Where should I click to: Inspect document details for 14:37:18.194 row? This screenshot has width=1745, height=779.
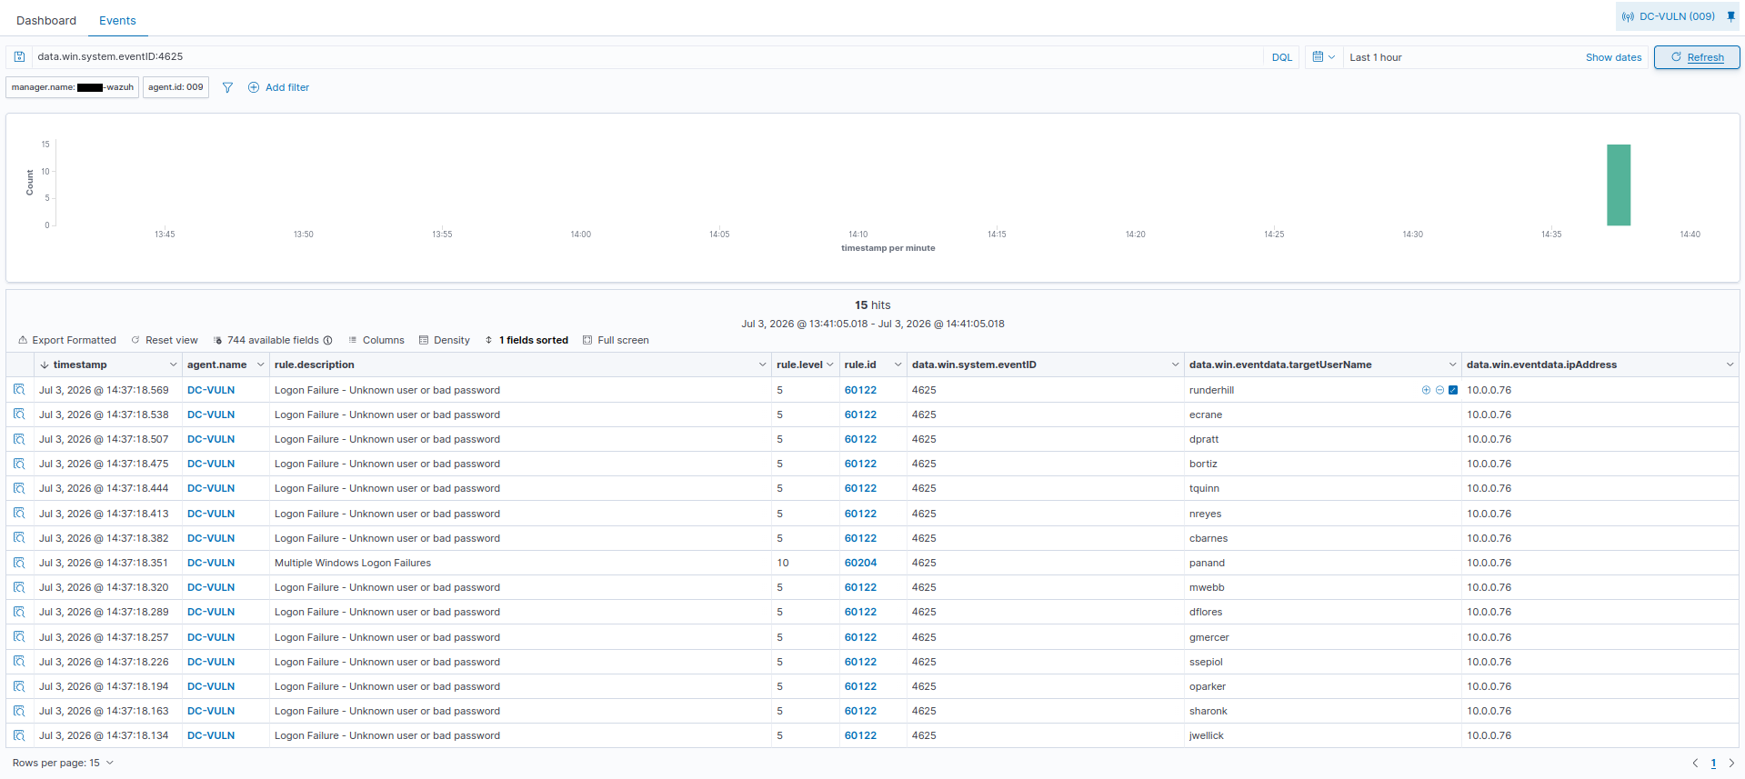click(x=19, y=686)
